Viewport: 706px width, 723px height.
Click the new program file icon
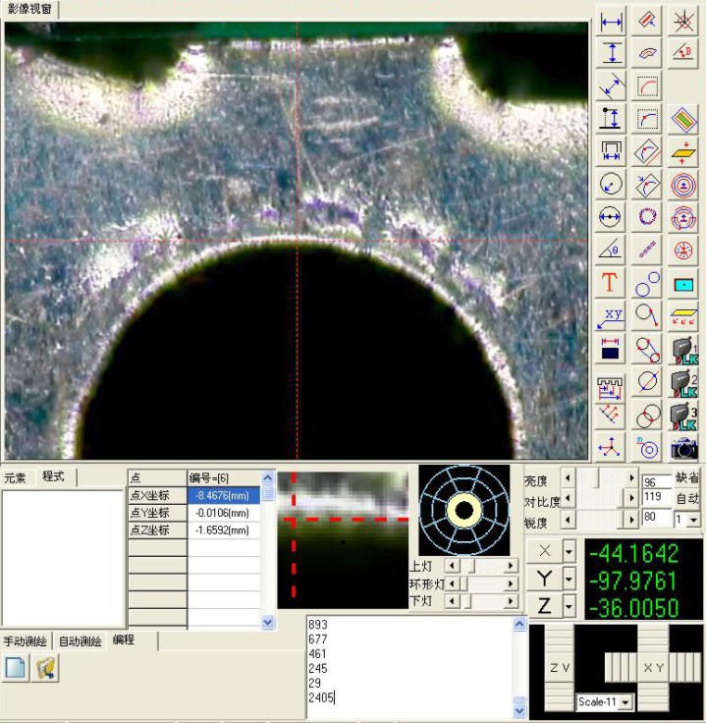[16, 668]
